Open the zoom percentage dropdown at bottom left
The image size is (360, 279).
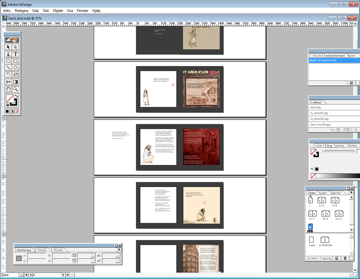(x=21, y=275)
